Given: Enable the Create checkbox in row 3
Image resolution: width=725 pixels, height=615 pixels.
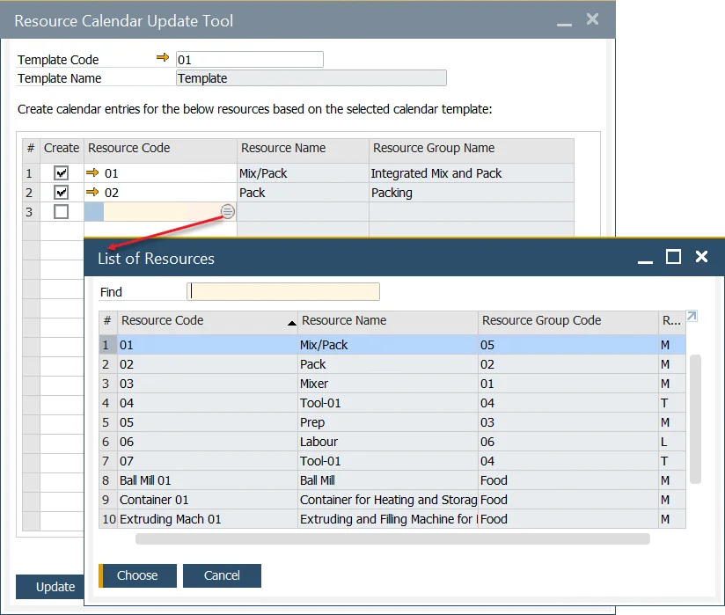Looking at the screenshot, I should click(60, 211).
